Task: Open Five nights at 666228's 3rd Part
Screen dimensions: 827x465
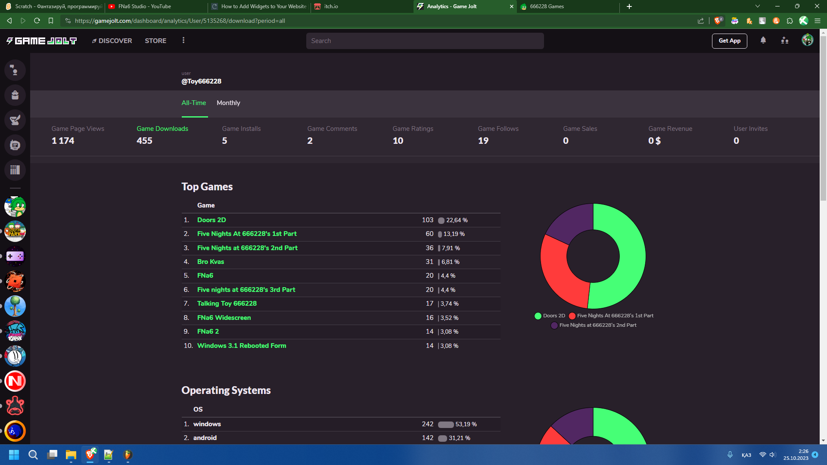Action: [x=246, y=290]
